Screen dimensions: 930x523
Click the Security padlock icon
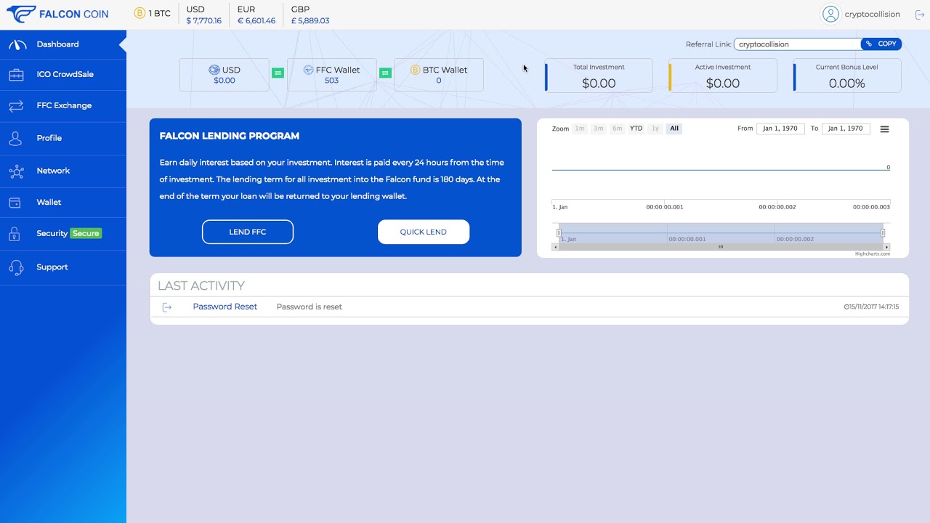click(x=14, y=234)
